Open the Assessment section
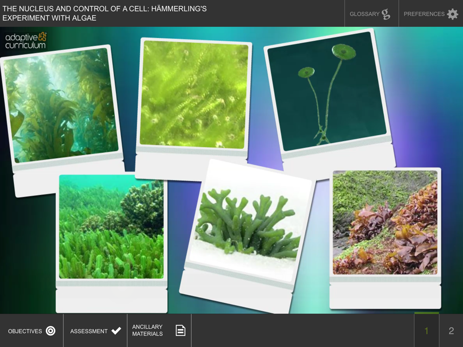Image resolution: width=463 pixels, height=347 pixels. pyautogui.click(x=95, y=331)
